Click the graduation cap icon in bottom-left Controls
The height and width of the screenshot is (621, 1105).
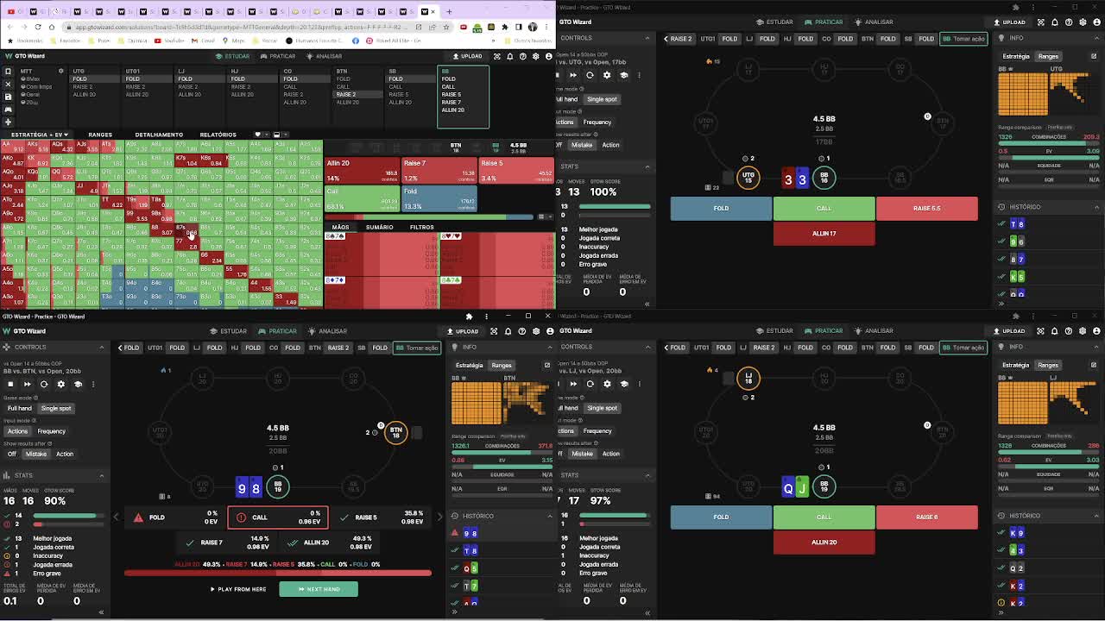78,384
